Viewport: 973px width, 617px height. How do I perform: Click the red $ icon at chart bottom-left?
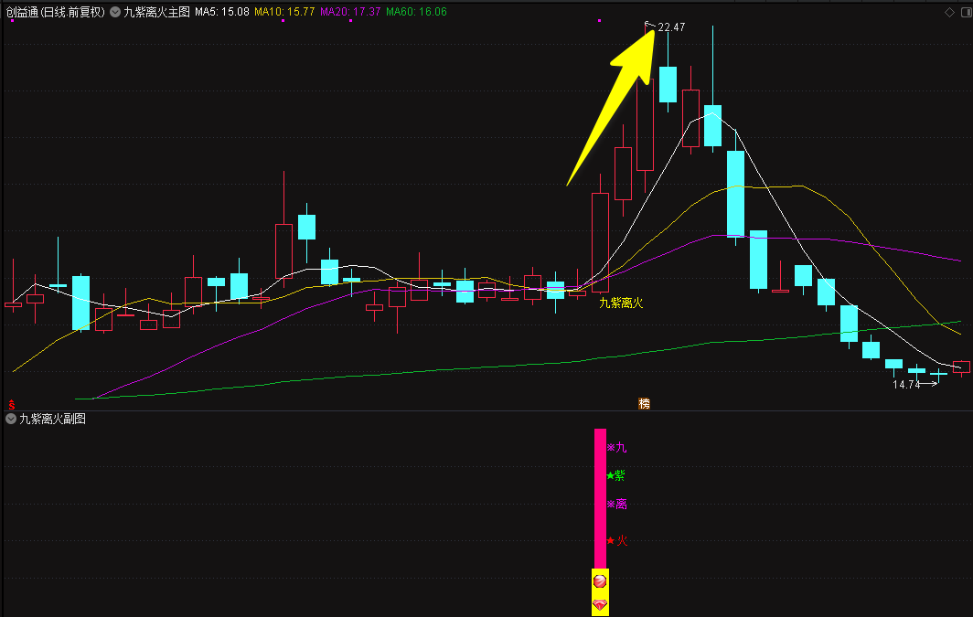(x=11, y=404)
